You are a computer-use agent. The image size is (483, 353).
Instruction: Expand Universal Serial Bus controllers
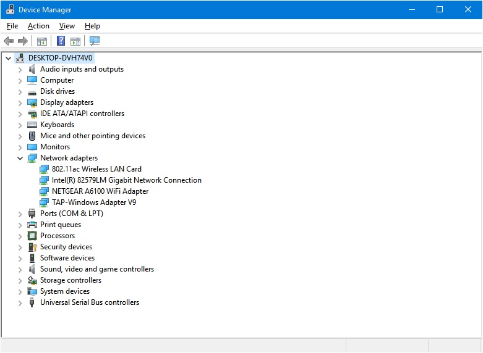(x=20, y=303)
